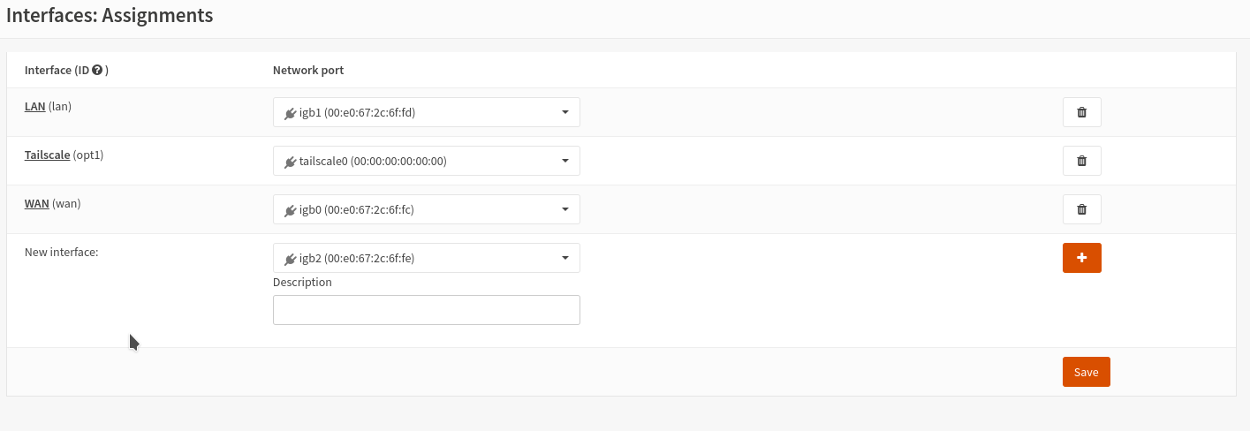Save the interface assignments
Viewport: 1250px width, 431px height.
1086,372
